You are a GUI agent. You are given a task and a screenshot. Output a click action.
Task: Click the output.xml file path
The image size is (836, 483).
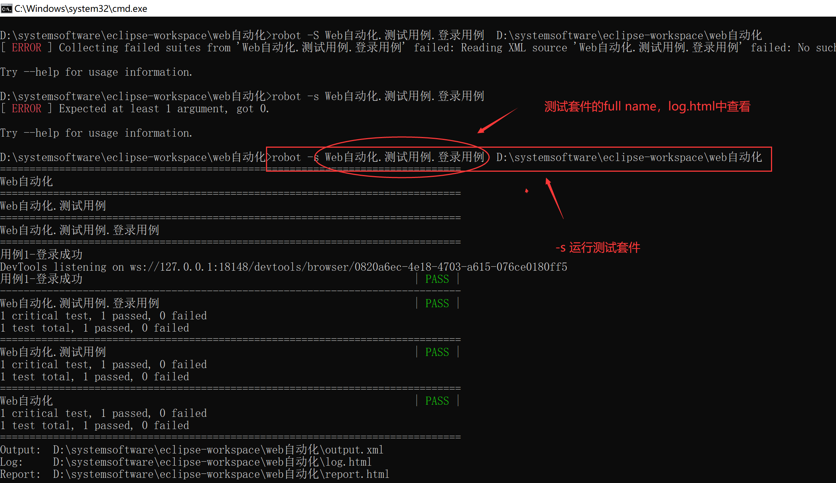(218, 450)
